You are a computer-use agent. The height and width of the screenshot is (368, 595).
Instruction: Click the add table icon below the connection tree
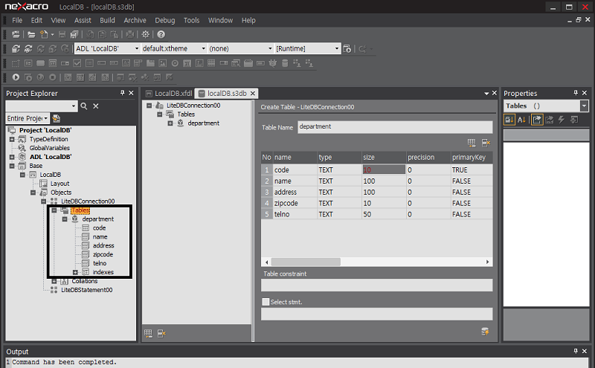(x=148, y=334)
